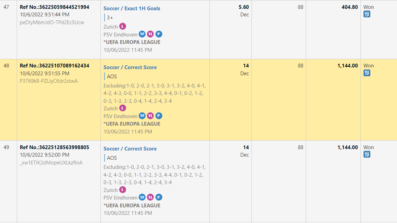Open bet details icon in row 47
Screen dimensions: 397x223
pos(367,14)
